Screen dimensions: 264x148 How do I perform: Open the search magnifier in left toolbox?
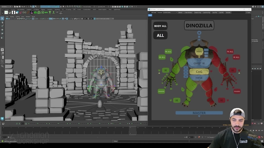2,66
